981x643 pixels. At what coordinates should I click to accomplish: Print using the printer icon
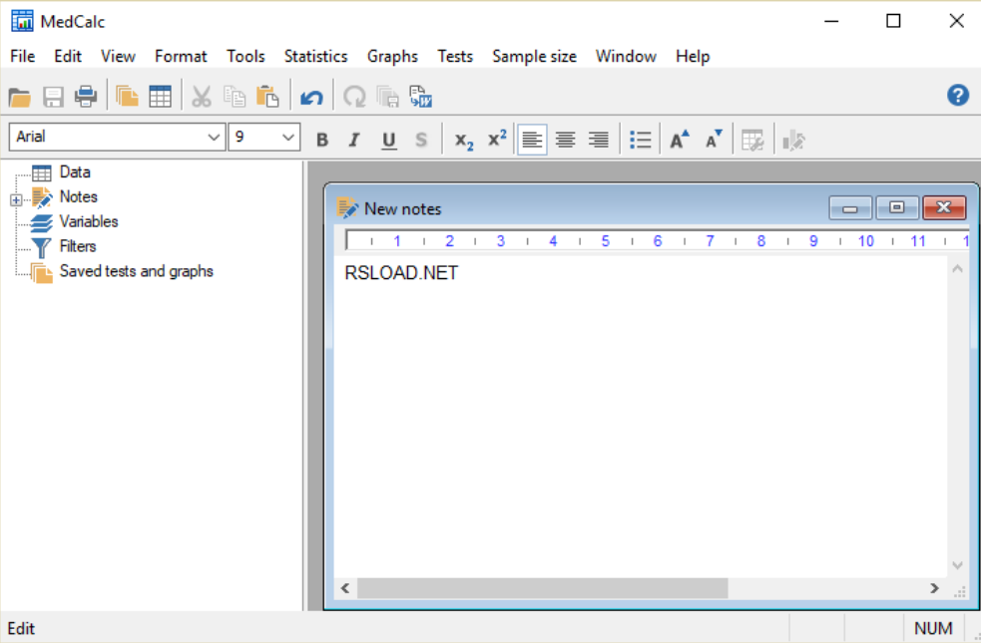[86, 97]
